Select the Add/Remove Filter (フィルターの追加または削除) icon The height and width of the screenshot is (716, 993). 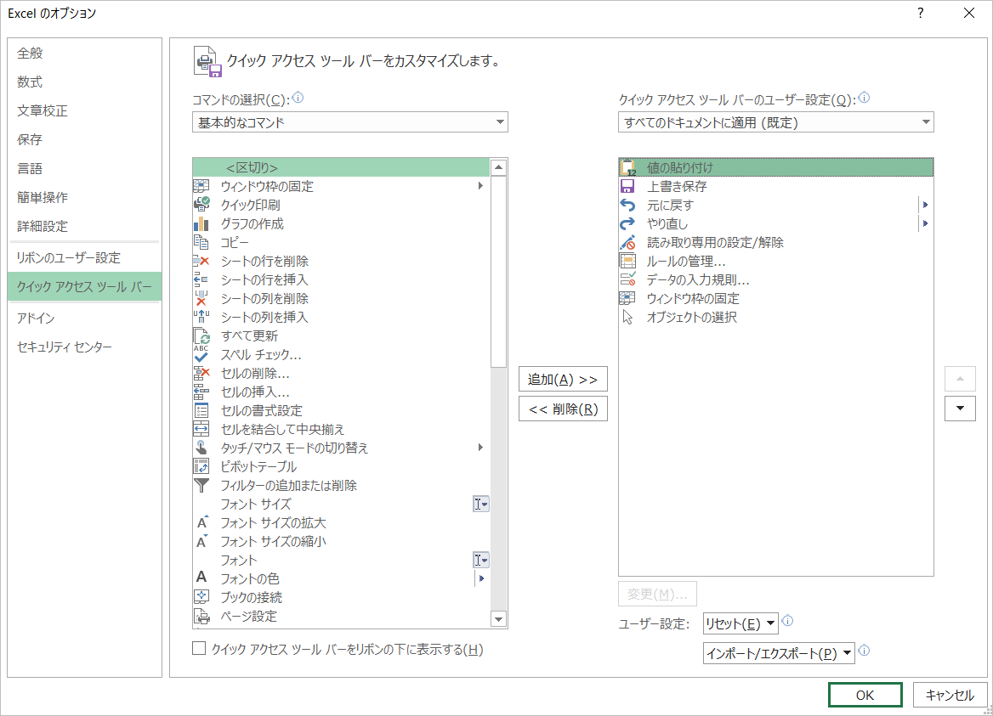(x=201, y=484)
